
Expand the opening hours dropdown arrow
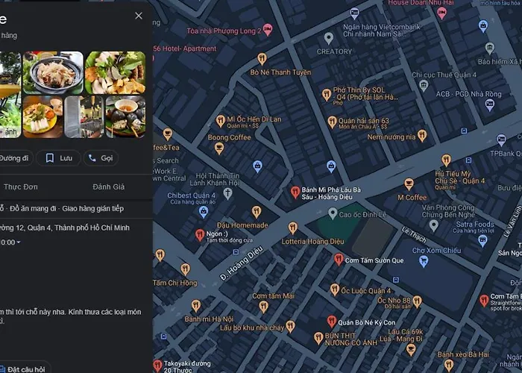pyautogui.click(x=19, y=242)
